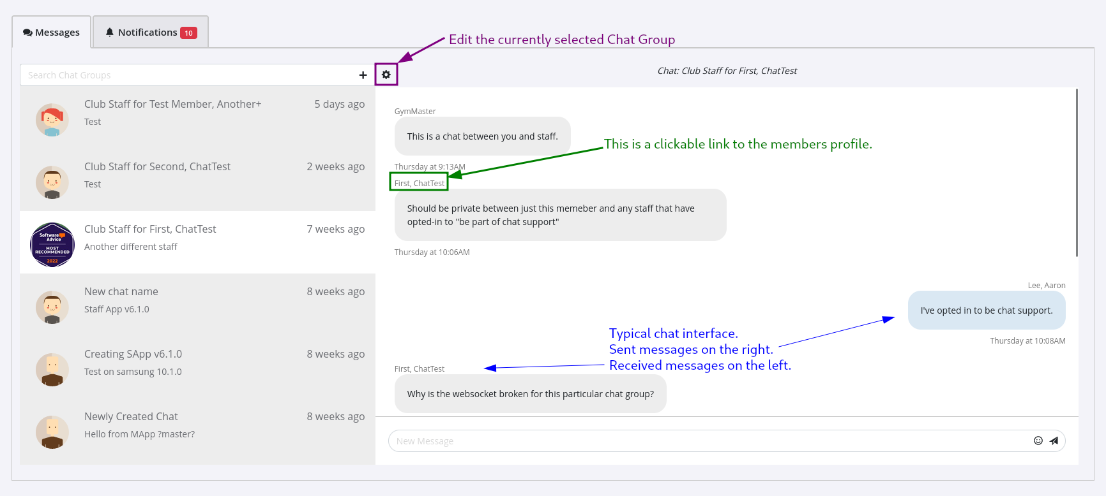The image size is (1106, 496).
Task: Click the gear icon to edit chat group
Action: (x=386, y=75)
